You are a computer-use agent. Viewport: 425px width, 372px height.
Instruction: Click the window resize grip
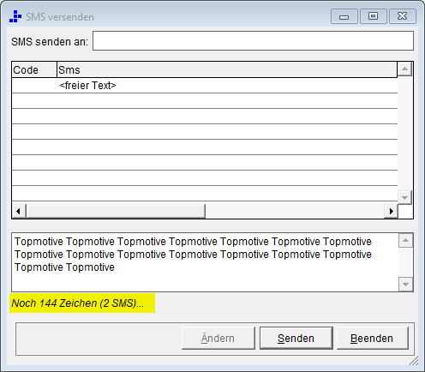pyautogui.click(x=414, y=361)
